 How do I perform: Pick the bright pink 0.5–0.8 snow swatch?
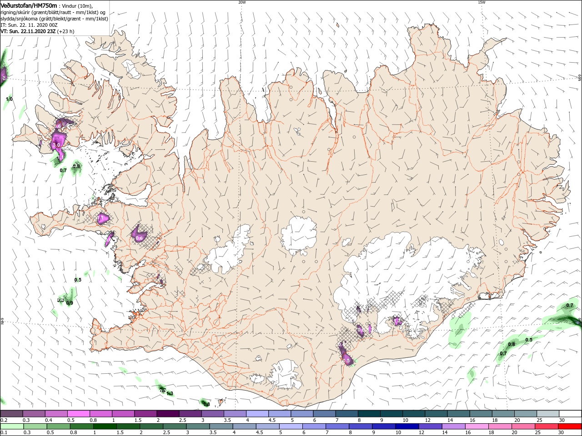(x=79, y=414)
